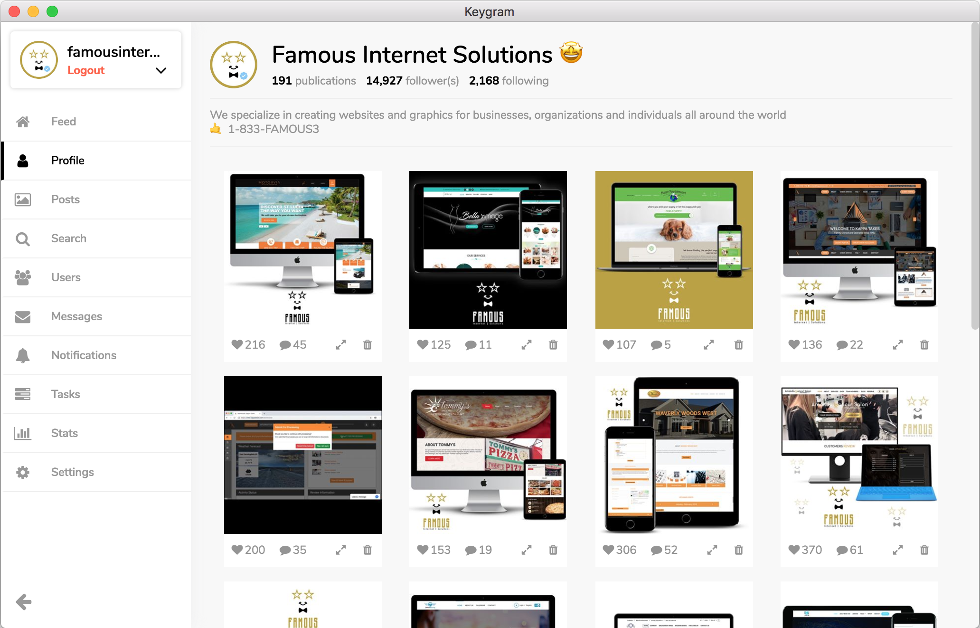Open comments on the 52-comment post
Screen dimensions: 980x628
click(657, 550)
